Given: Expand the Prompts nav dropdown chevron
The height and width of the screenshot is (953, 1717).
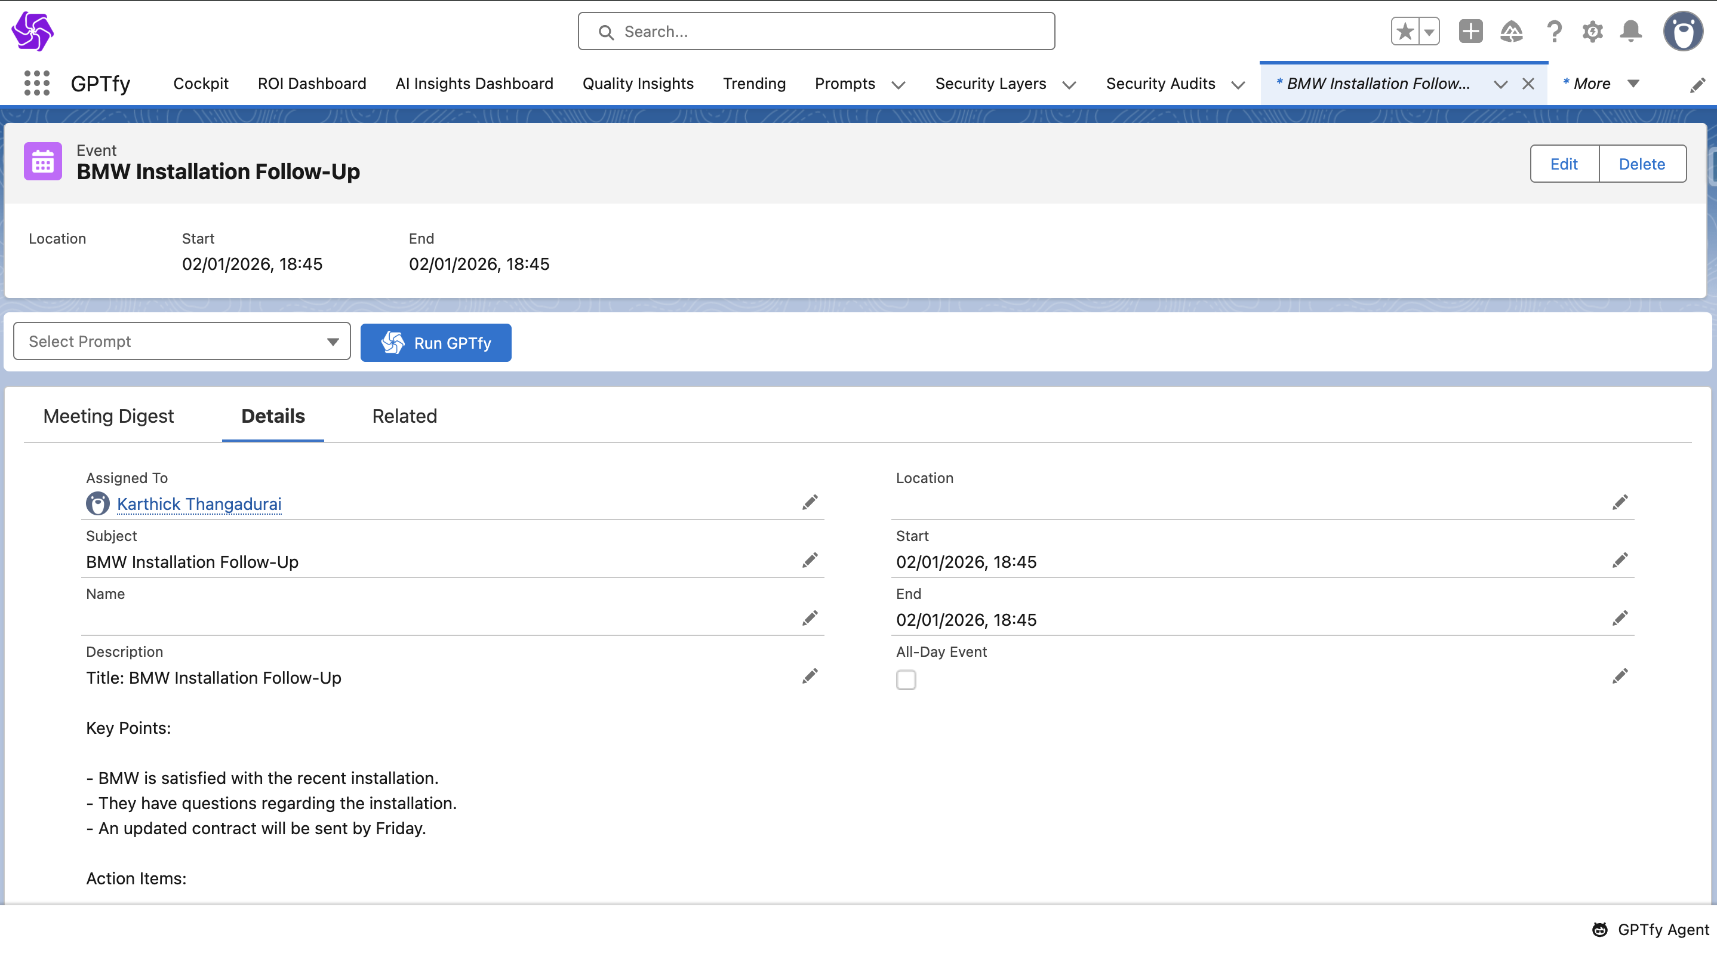Looking at the screenshot, I should pyautogui.click(x=898, y=85).
